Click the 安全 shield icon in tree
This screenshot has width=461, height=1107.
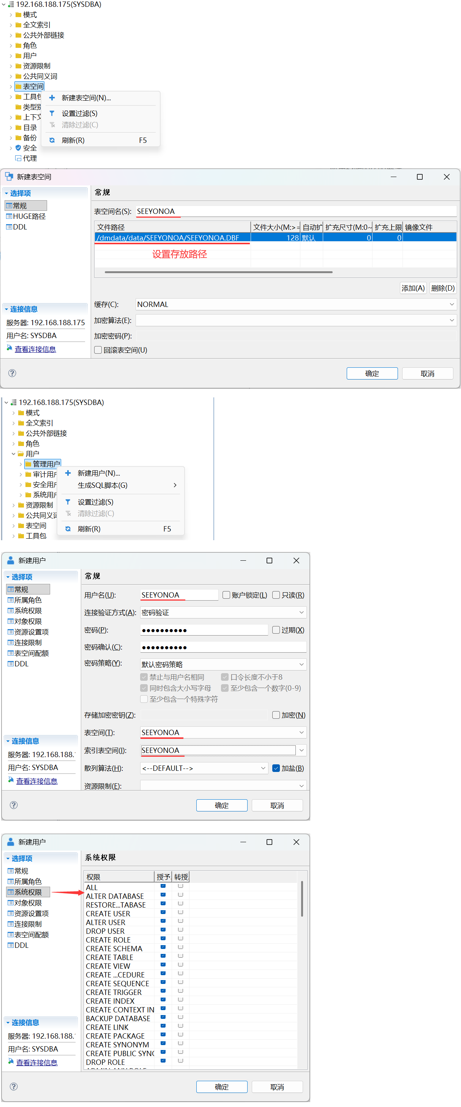tap(19, 148)
